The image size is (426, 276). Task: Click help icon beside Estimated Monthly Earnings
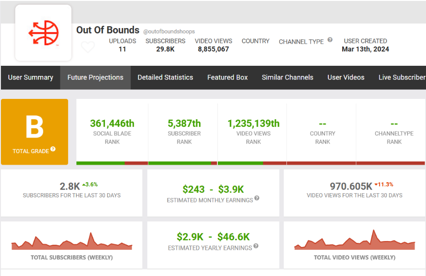pos(257,198)
